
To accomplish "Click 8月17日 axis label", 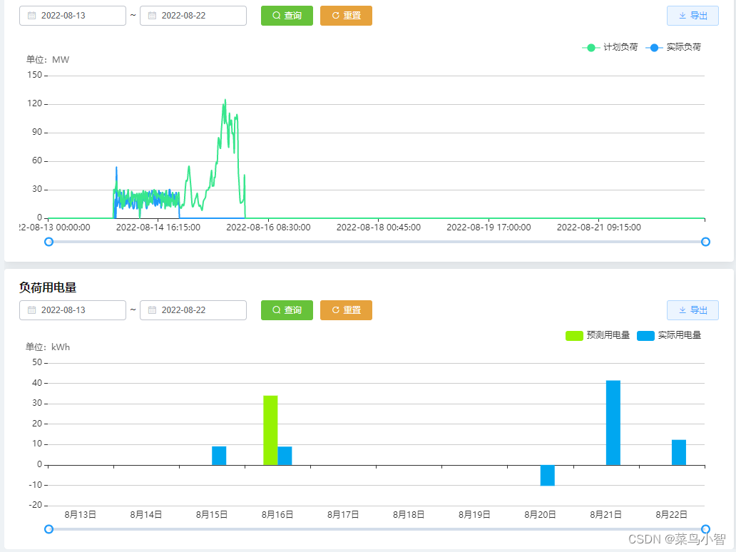I will tap(343, 515).
